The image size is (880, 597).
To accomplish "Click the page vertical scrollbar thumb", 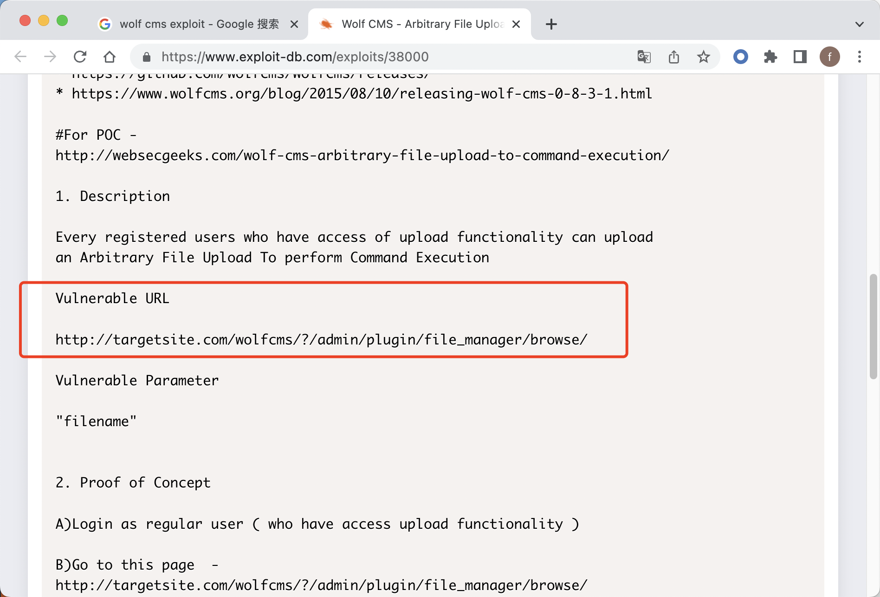I will coord(873,326).
